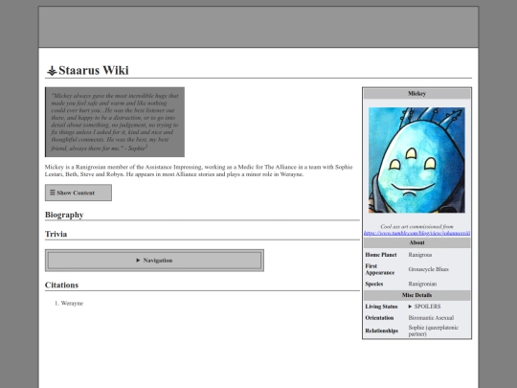The height and width of the screenshot is (388, 517).
Task: Click the Biromantic Asexual value
Action: pos(431,318)
